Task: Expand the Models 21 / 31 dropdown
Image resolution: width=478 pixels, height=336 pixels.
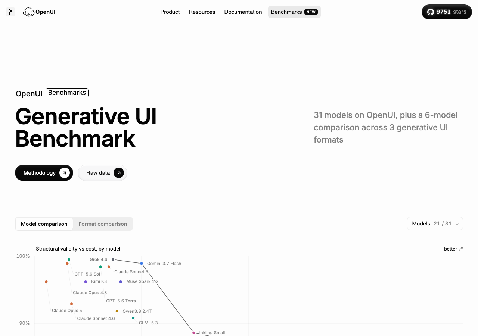Action: [435, 224]
